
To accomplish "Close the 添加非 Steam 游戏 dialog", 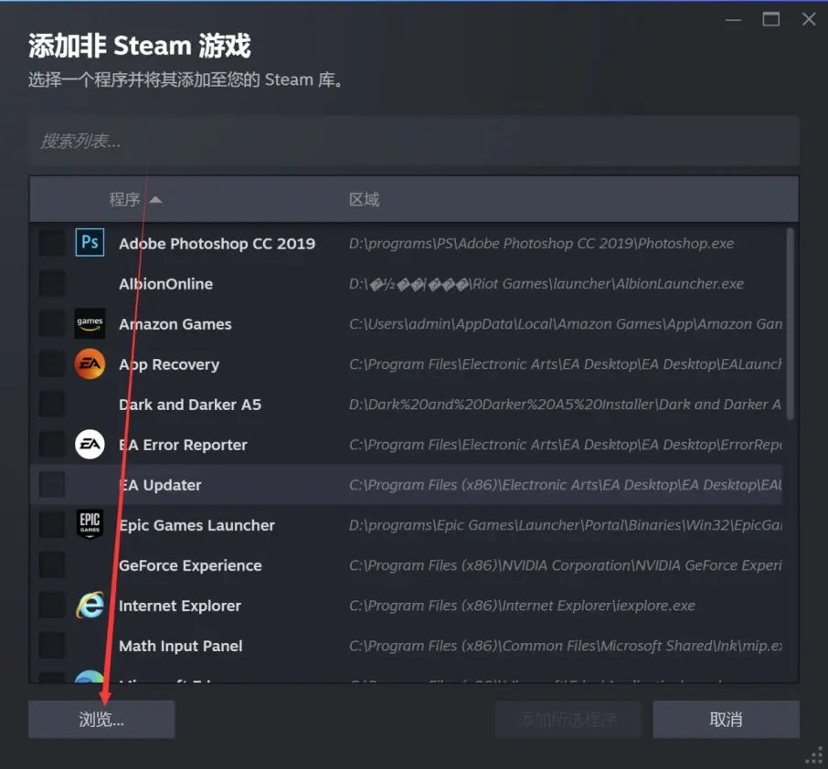I will pyautogui.click(x=809, y=19).
